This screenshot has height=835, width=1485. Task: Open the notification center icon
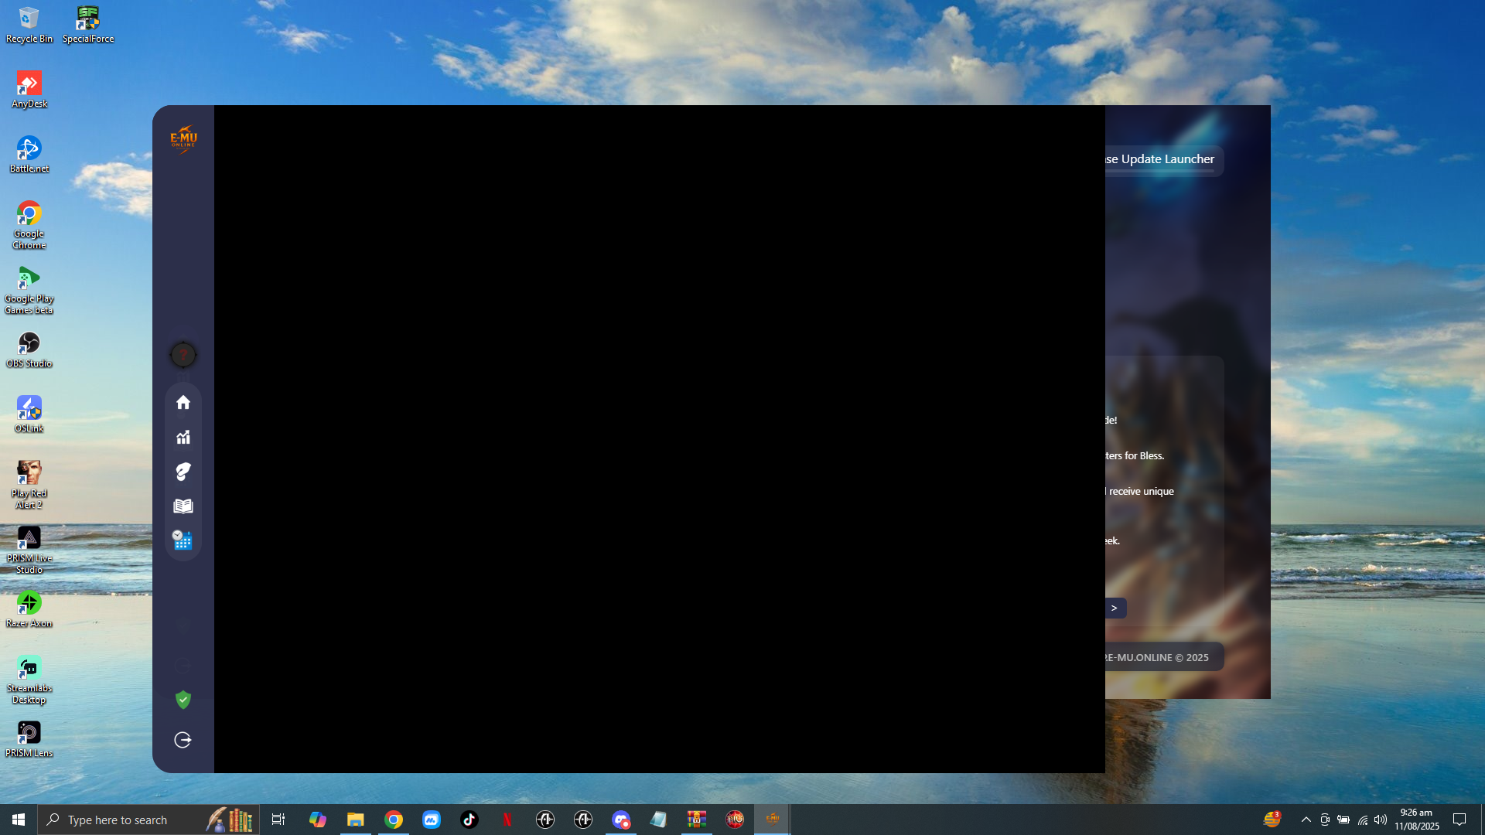[x=1459, y=820]
